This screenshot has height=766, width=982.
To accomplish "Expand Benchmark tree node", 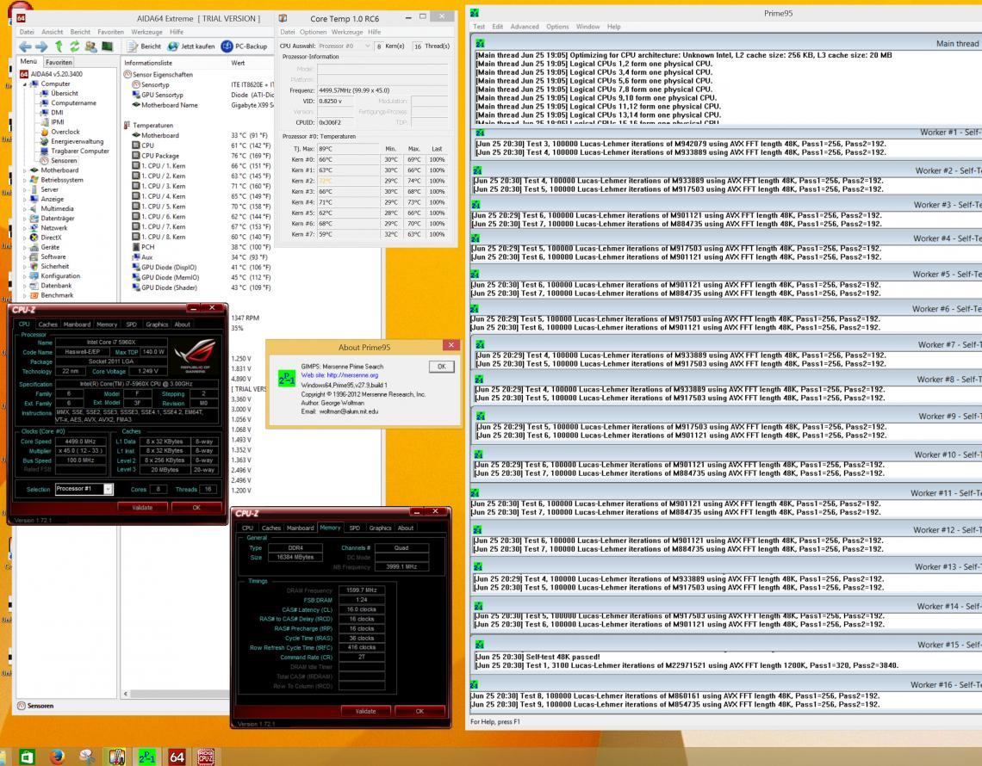I will tap(26, 295).
